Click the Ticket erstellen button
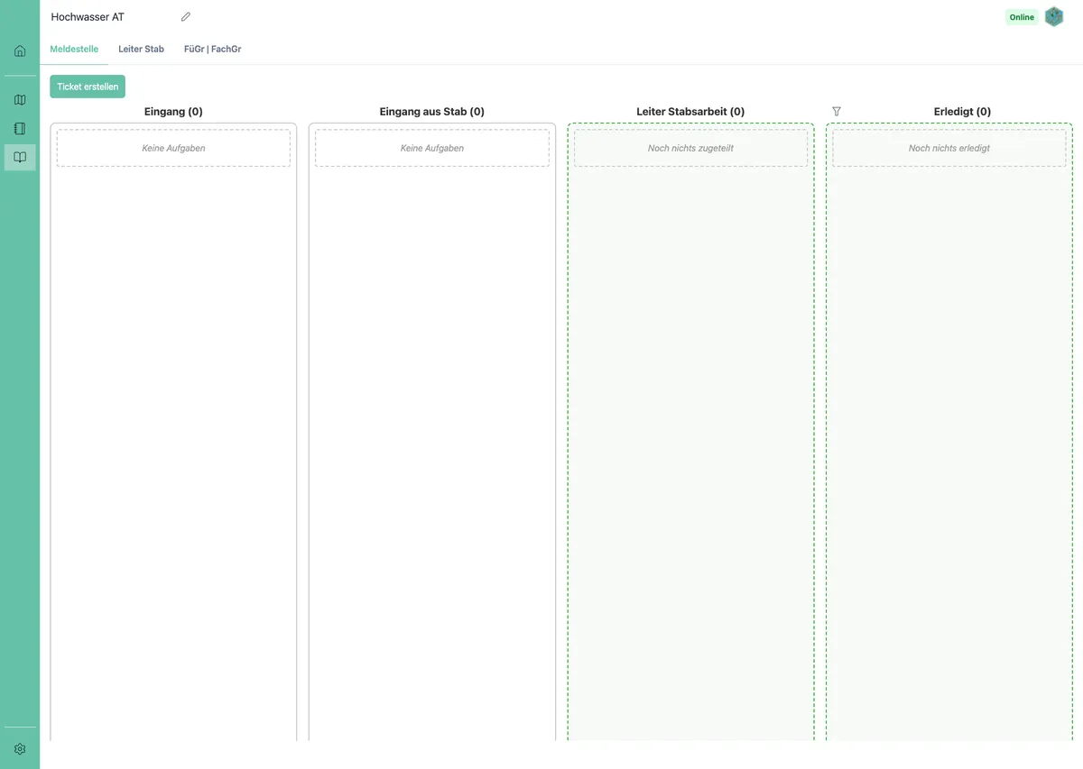Image resolution: width=1083 pixels, height=769 pixels. (x=88, y=87)
